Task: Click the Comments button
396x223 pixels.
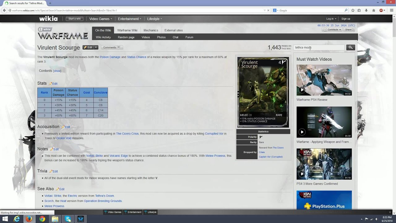Action: point(111,47)
